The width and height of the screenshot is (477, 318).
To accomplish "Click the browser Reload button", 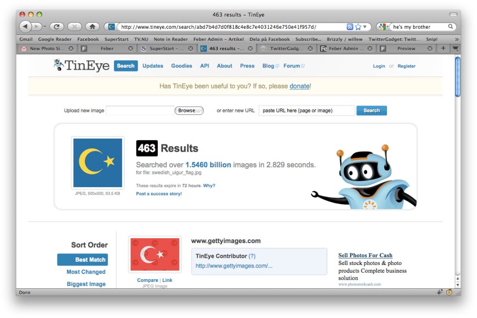I will [x=57, y=27].
